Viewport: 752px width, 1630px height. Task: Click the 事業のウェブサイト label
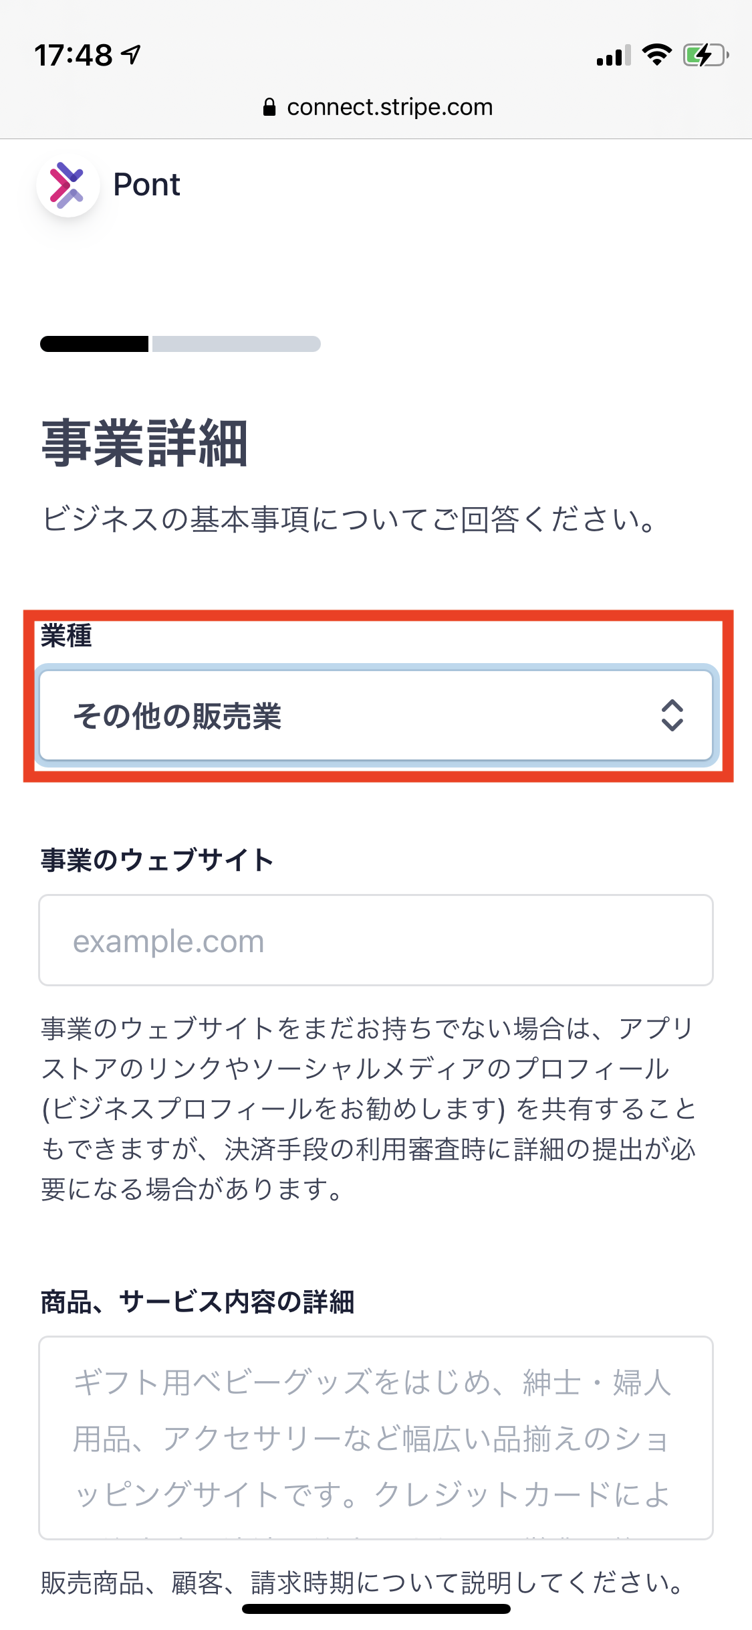157,861
